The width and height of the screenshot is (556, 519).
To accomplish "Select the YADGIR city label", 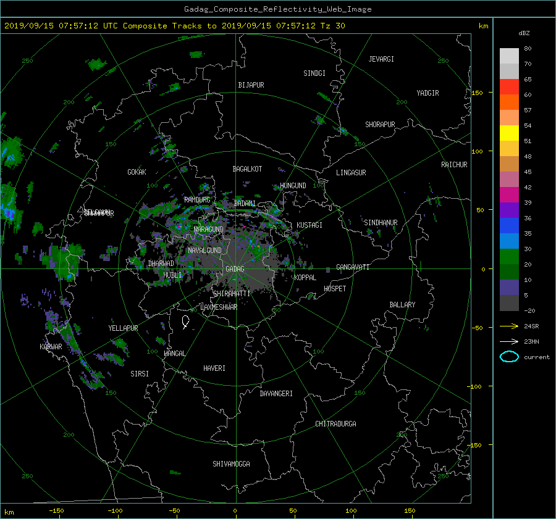I will coord(428,93).
